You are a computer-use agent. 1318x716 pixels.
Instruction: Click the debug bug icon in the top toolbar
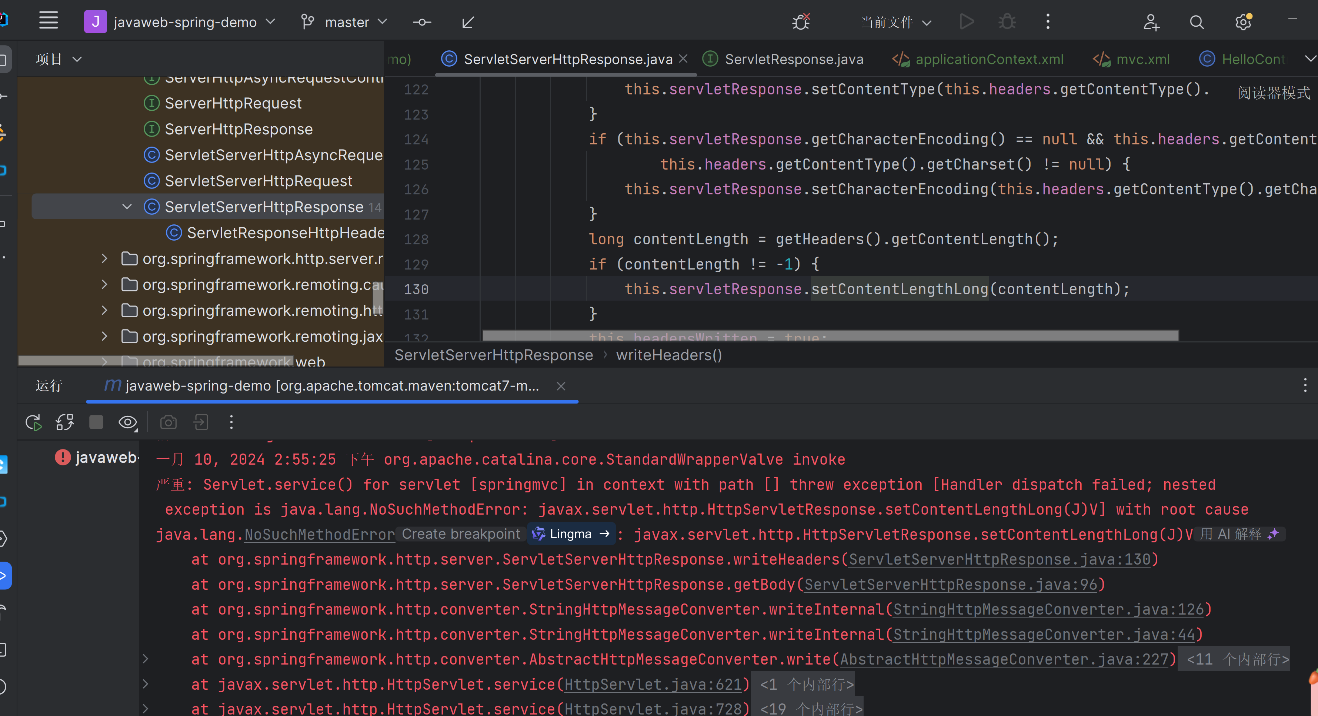(1007, 22)
